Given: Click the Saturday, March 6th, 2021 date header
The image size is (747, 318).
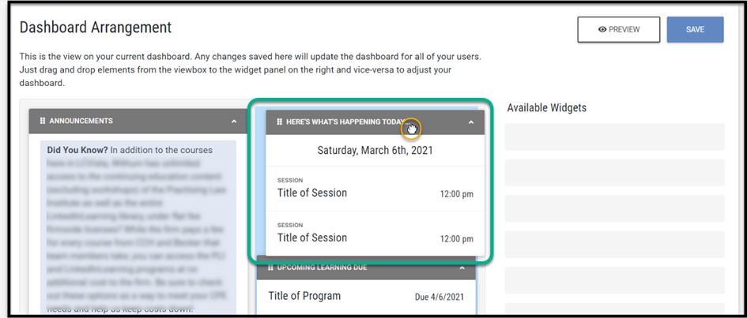Looking at the screenshot, I should [375, 149].
